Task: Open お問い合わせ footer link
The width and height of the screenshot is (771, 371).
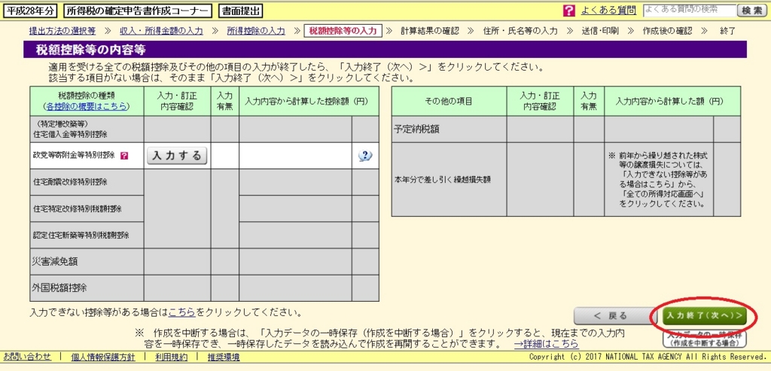Action: pos(28,357)
